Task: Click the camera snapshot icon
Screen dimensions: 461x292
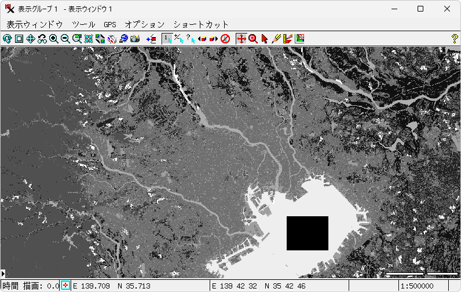Action: click(x=135, y=39)
